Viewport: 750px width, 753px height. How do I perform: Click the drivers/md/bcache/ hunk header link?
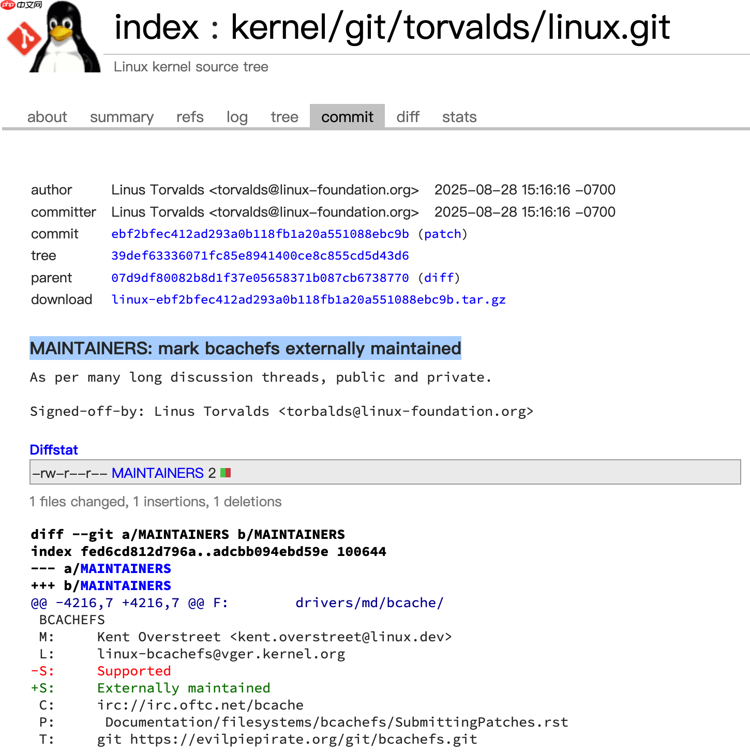(x=369, y=603)
